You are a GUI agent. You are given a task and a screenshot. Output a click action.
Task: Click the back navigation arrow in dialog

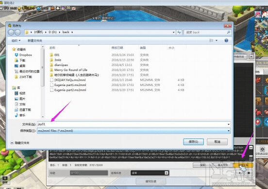click(x=11, y=32)
